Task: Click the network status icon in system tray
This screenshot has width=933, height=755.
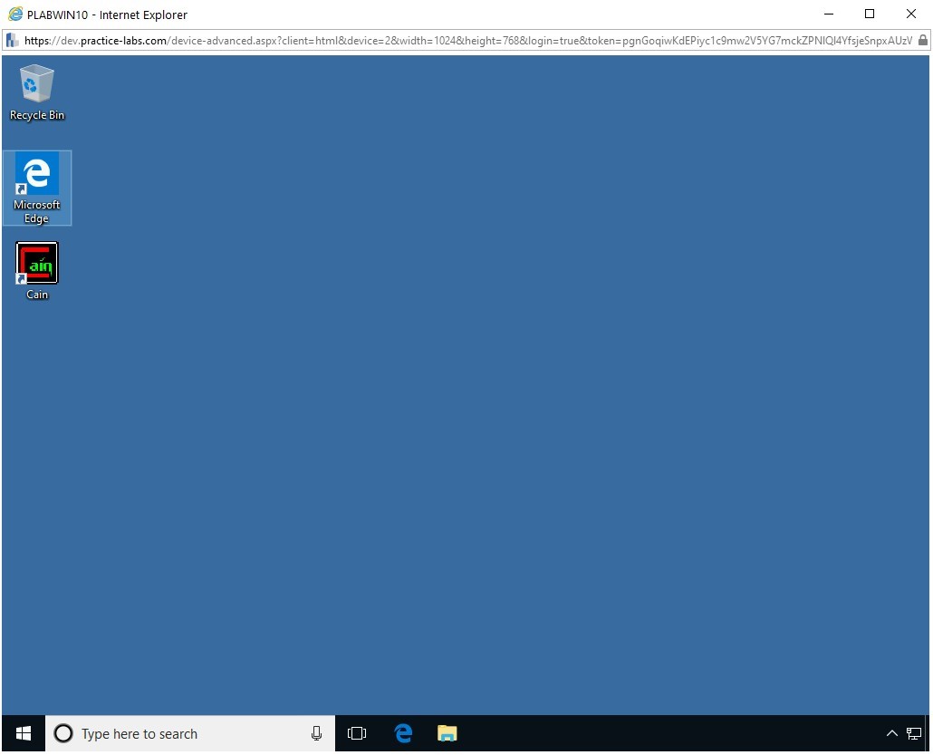Action: pos(916,733)
